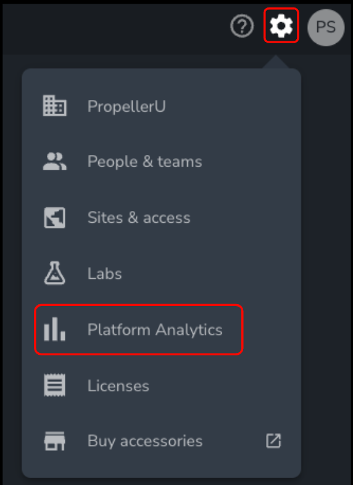The width and height of the screenshot is (353, 485).
Task: Open the help question mark icon
Action: (x=242, y=26)
